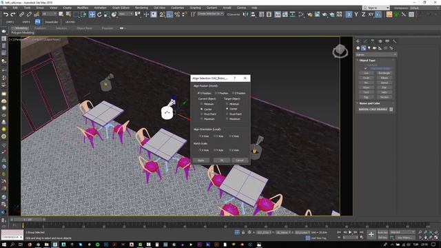Open the Mirror tool
This screenshot has width=441, height=248.
[245, 14]
